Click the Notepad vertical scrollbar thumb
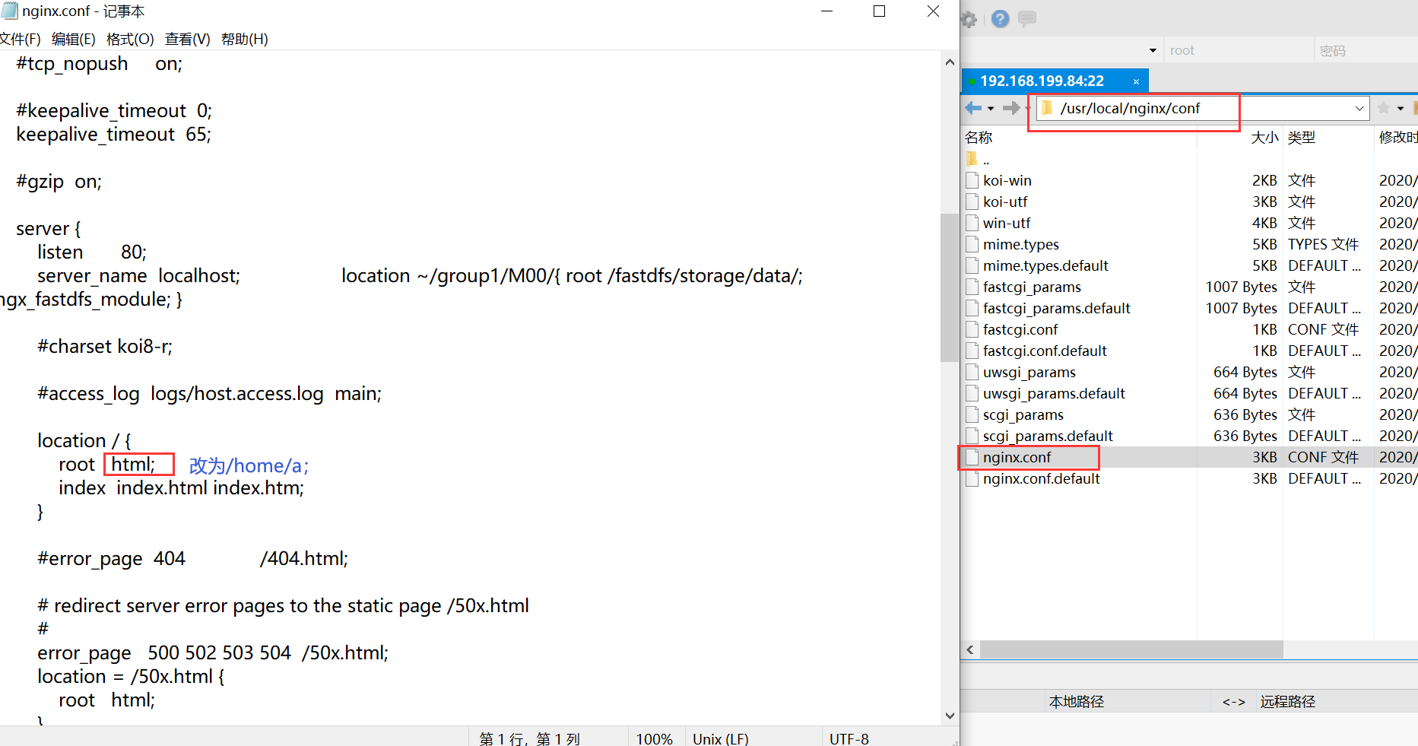1418x746 pixels. 950,287
